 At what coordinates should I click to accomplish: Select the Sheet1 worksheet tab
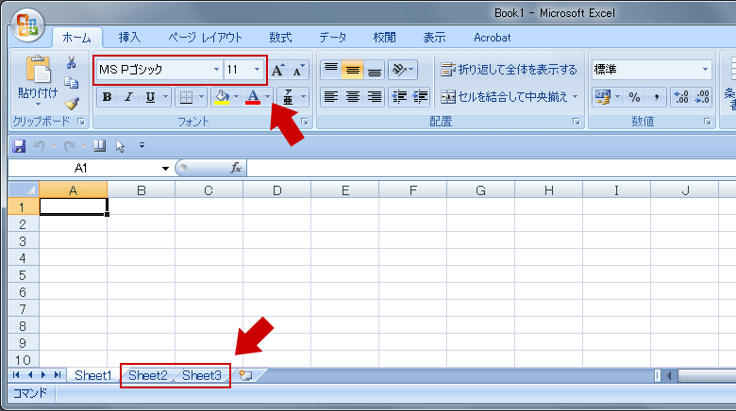coord(92,375)
